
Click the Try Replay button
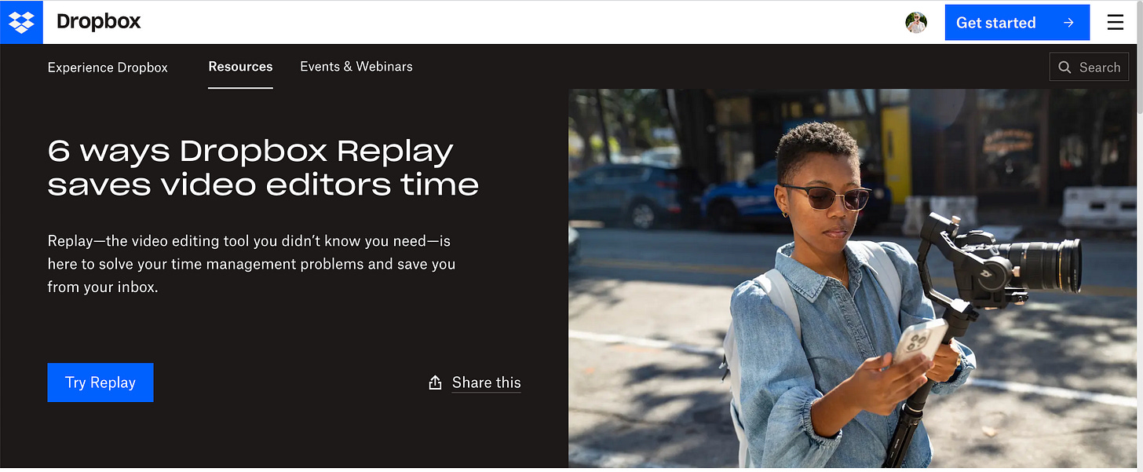click(x=100, y=382)
